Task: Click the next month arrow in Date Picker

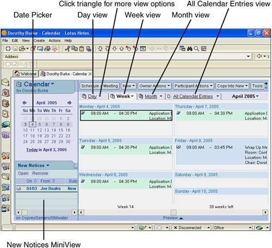Action: 70,103
